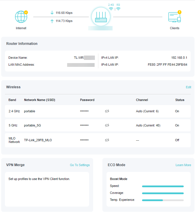Click the download speed arrow icon
The image size is (195, 213).
(52, 13)
